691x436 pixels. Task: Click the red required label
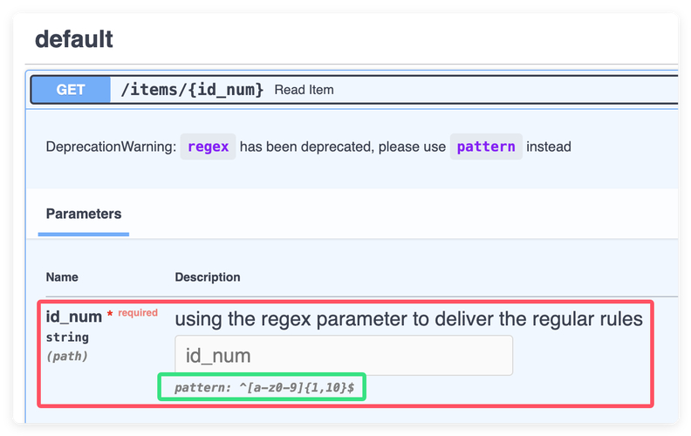[x=138, y=313]
